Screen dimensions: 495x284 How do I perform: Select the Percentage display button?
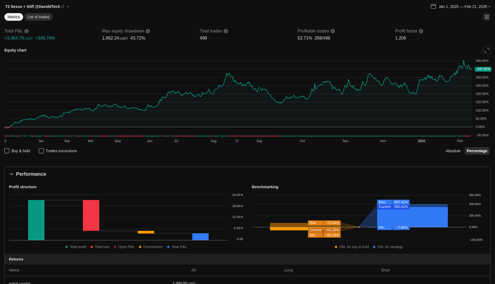[477, 151]
